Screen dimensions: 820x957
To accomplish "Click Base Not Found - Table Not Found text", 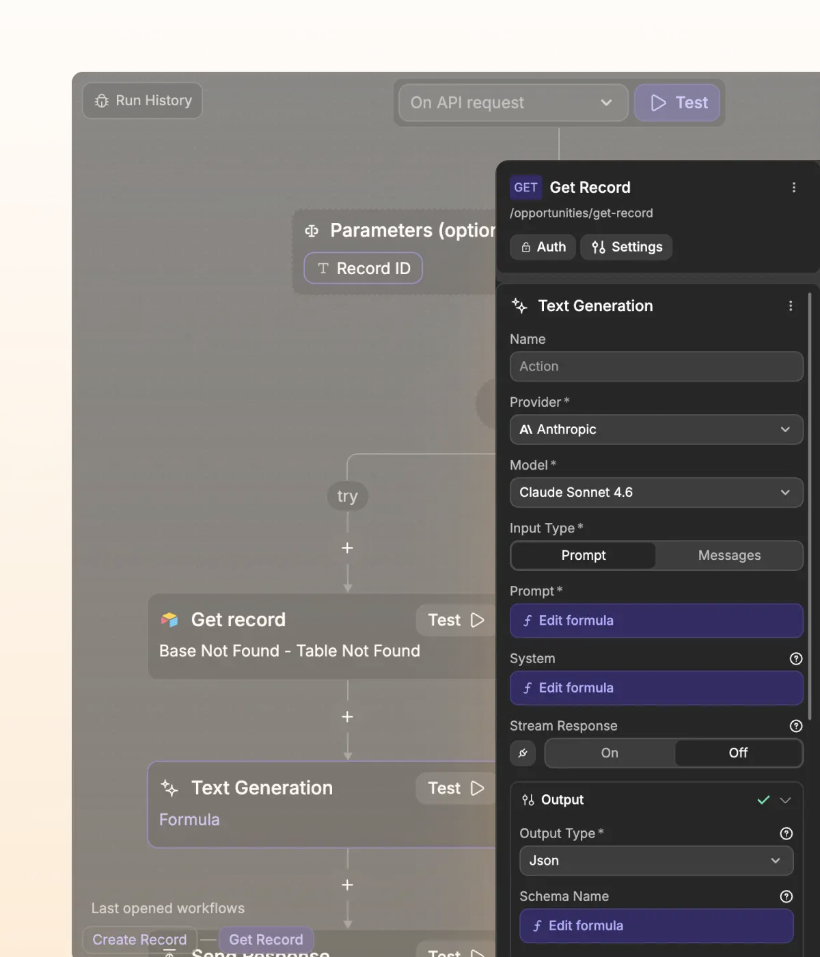I will click(x=290, y=651).
